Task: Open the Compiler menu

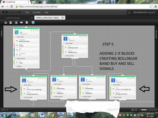Action: tap(37, 12)
